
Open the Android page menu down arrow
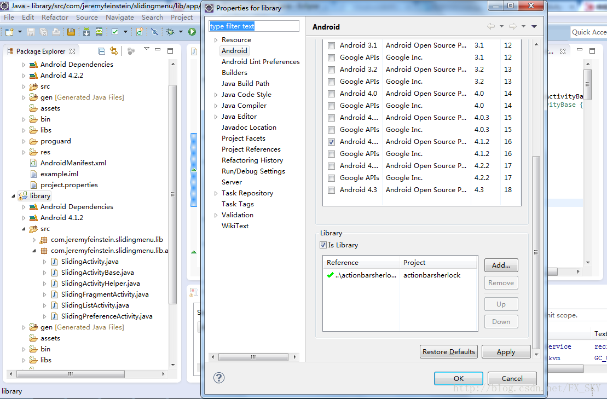pos(534,26)
